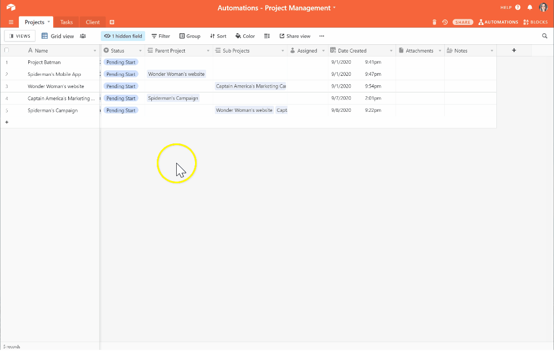Open the AUTOMATIONS panel
The image size is (554, 351).
click(498, 22)
